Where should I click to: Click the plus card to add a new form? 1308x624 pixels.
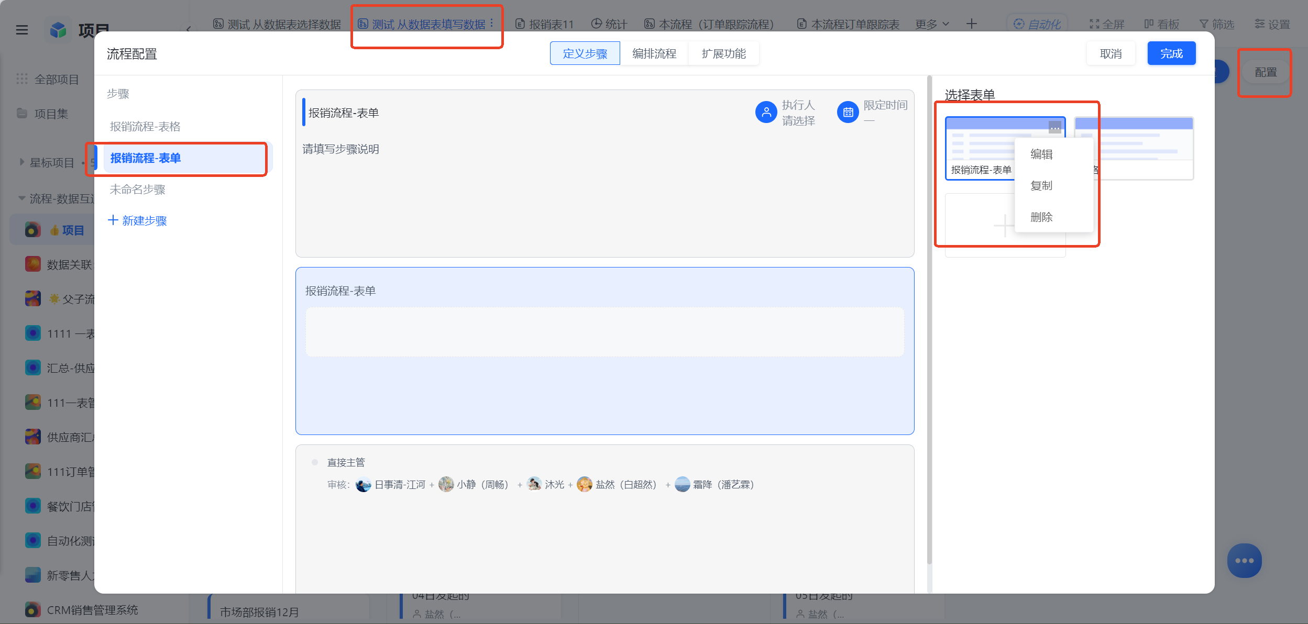1005,226
